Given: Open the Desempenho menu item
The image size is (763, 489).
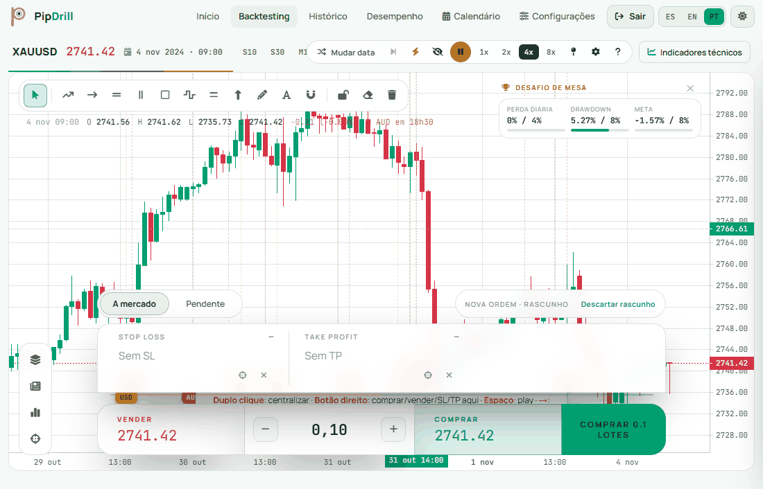Looking at the screenshot, I should point(395,17).
